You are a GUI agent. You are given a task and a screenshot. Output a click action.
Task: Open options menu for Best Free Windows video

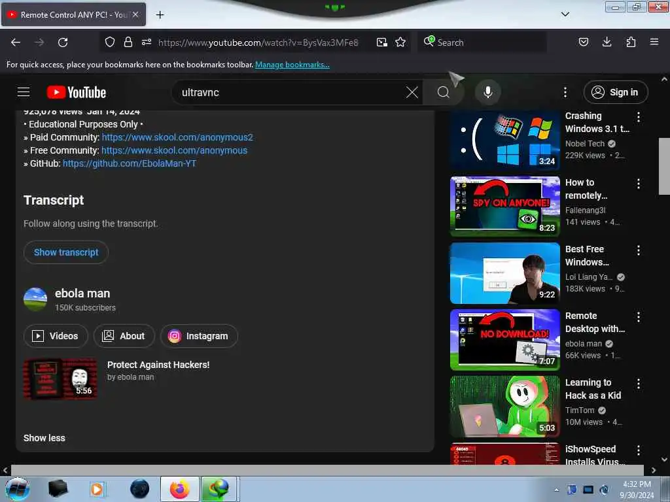click(x=639, y=250)
